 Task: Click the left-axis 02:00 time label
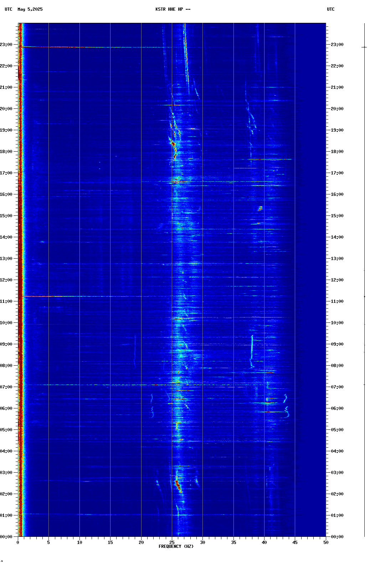click(6, 494)
